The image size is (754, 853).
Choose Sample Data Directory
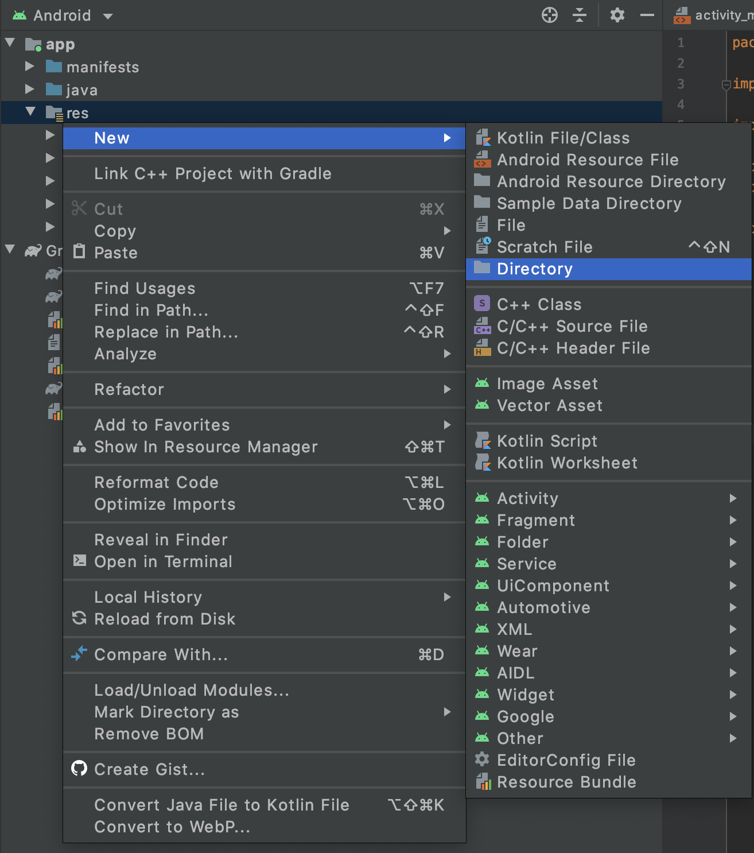pyautogui.click(x=609, y=204)
